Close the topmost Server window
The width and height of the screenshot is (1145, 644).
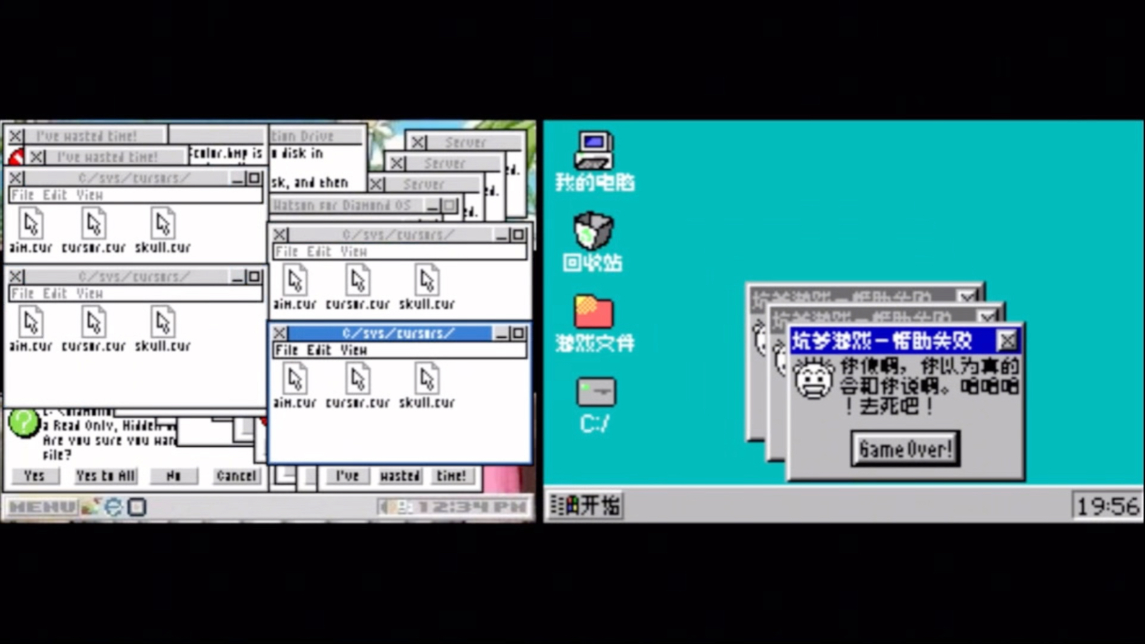coord(418,143)
